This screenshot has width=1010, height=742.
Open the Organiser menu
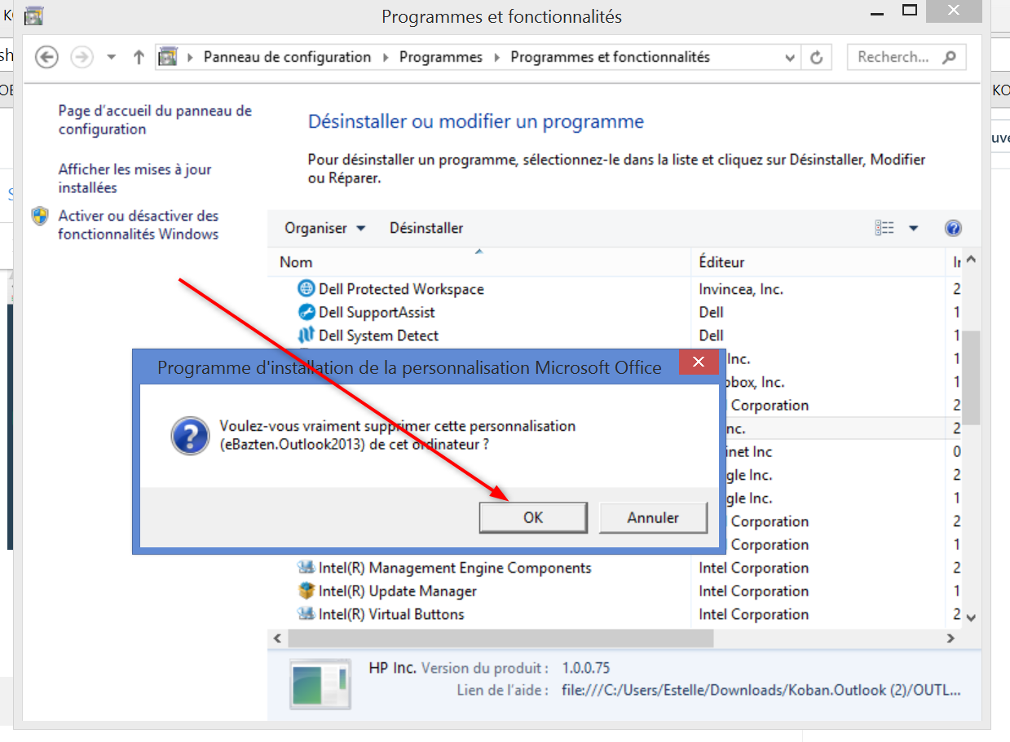click(x=324, y=228)
